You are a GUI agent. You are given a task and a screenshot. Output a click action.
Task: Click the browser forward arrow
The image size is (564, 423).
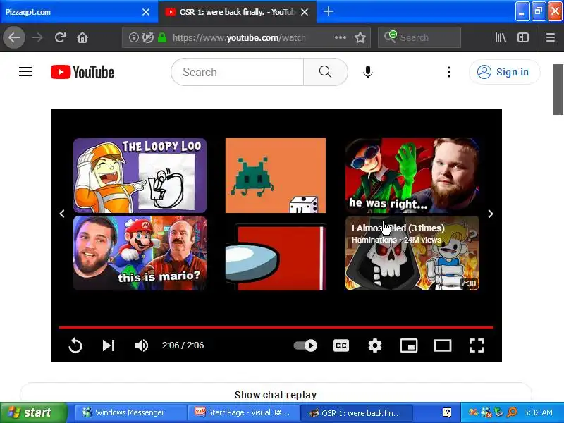coord(37,37)
